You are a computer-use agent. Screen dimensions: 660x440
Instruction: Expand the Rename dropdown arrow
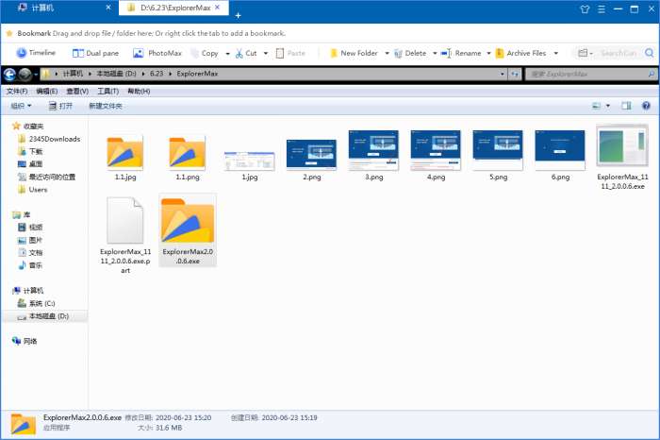[488, 54]
